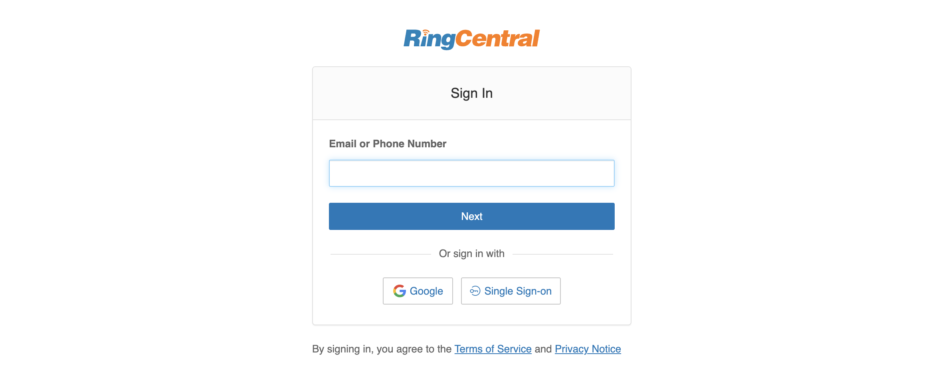Click the 'By signing in, you agree' text

382,349
